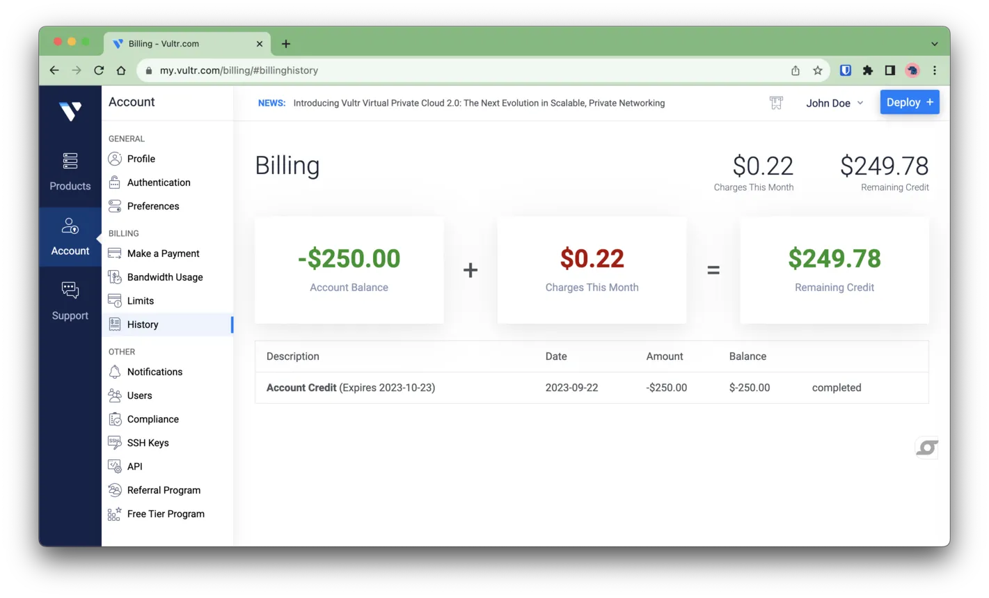Open Chrome three-dot menu
This screenshot has height=598, width=989.
[935, 70]
